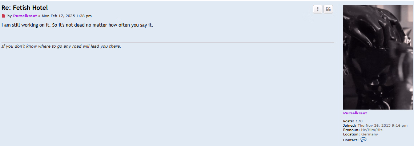
Task: Click the report post exclamation icon
Action: coord(317,9)
